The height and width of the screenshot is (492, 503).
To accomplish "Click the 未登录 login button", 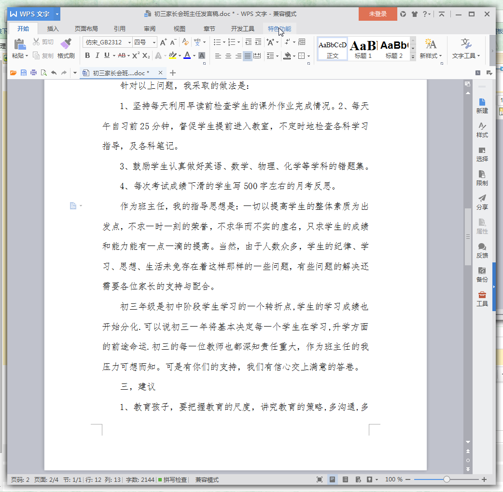I will coord(378,14).
